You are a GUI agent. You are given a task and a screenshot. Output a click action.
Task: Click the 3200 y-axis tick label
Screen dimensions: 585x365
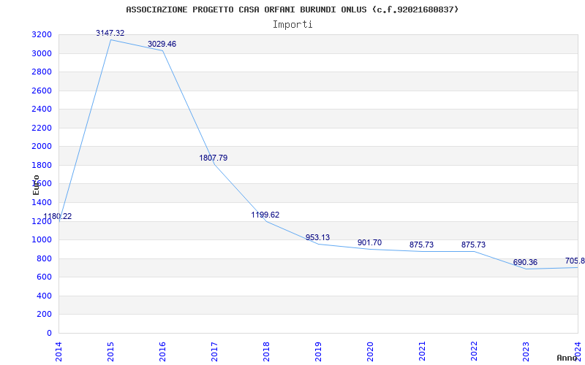point(42,35)
